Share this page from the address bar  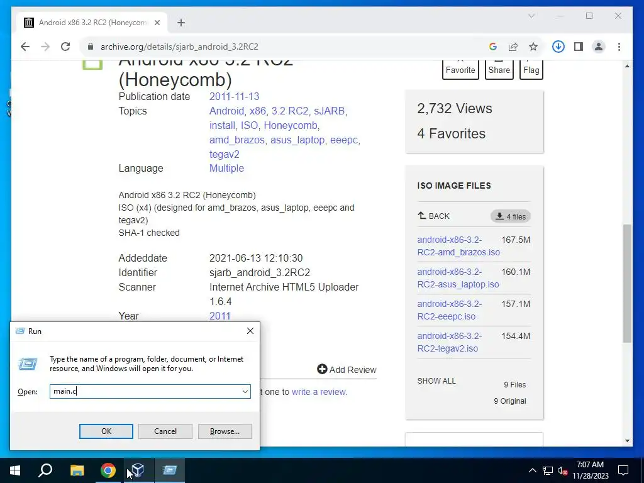click(x=513, y=47)
